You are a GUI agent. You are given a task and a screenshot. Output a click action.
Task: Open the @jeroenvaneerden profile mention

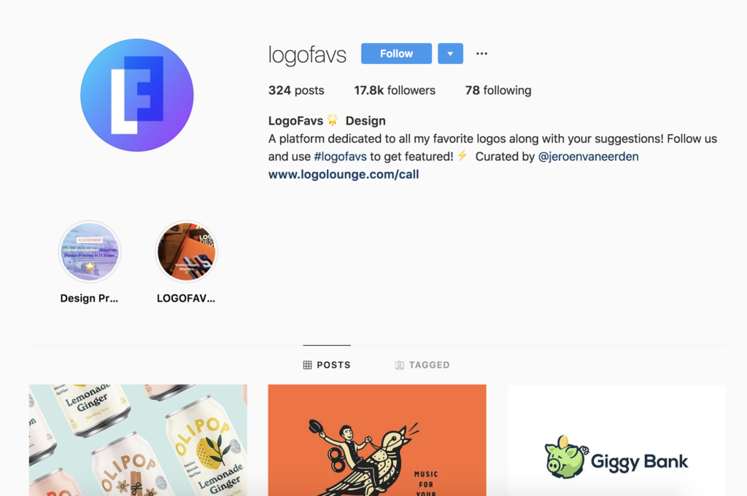589,157
